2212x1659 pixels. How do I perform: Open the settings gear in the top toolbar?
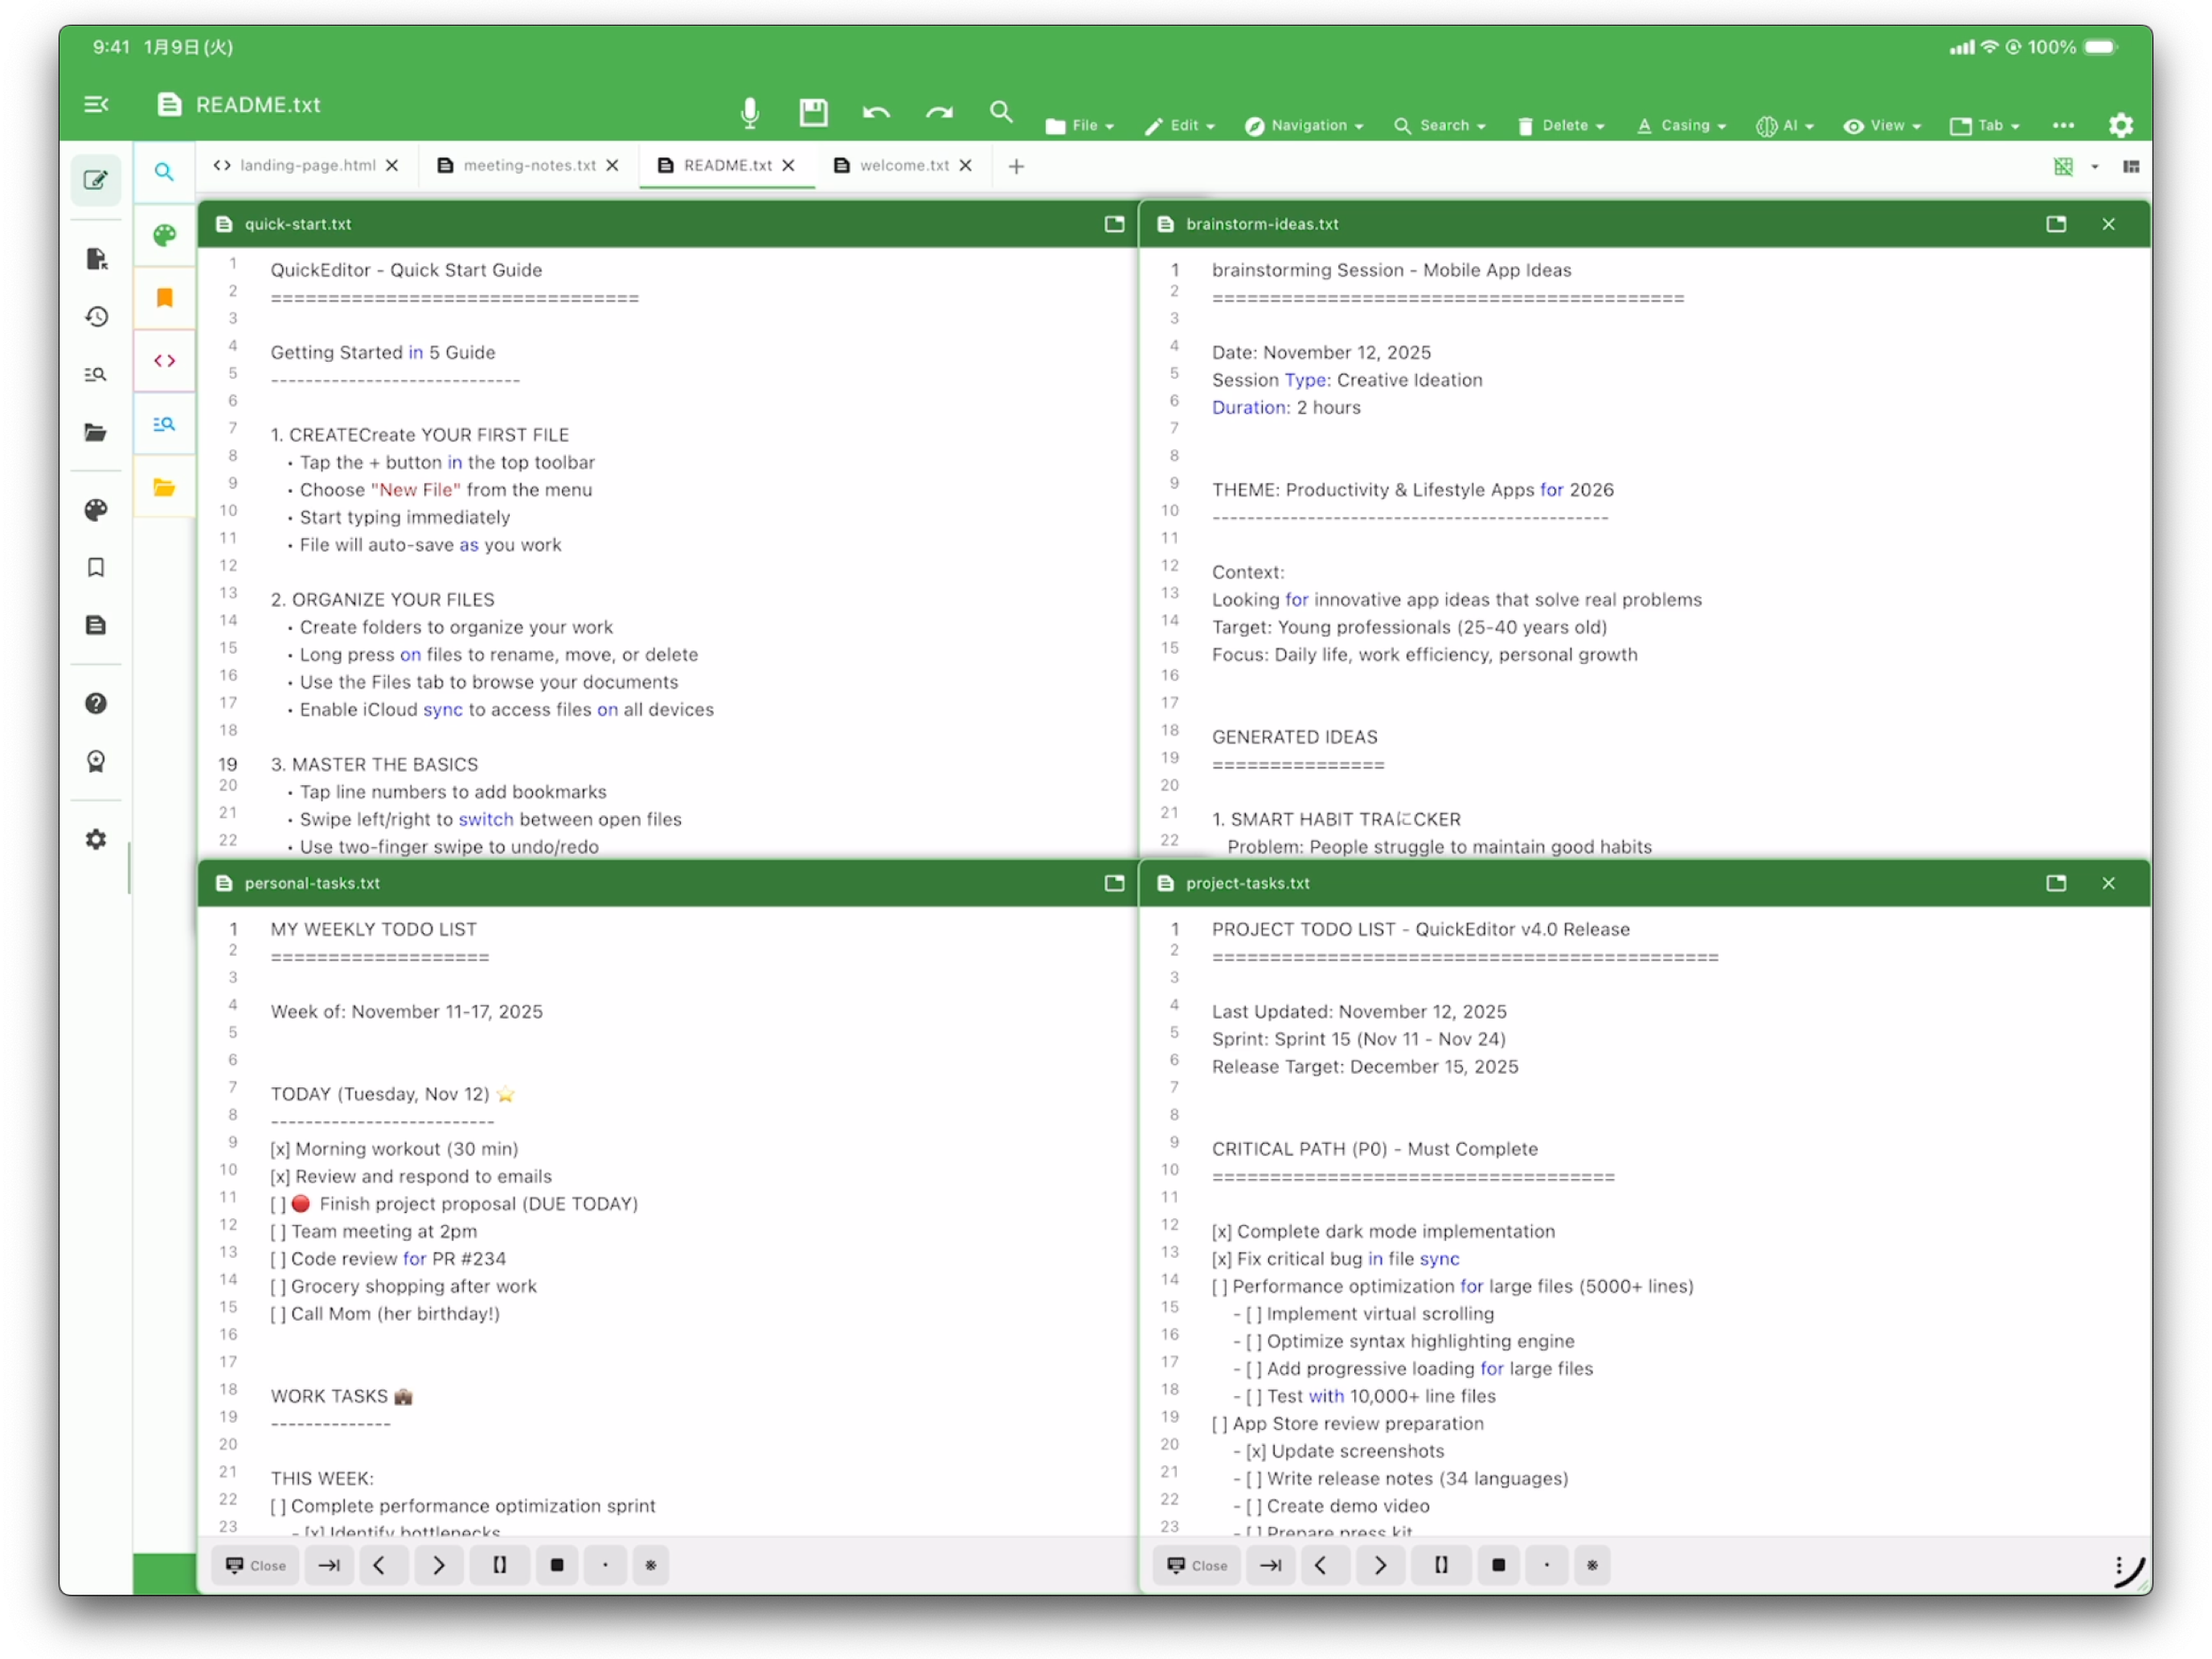[2120, 125]
